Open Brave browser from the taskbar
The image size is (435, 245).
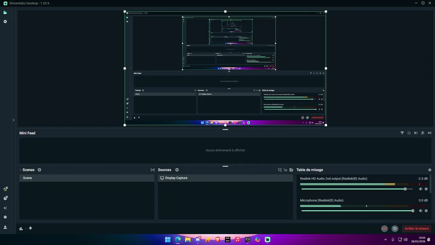coord(218,240)
